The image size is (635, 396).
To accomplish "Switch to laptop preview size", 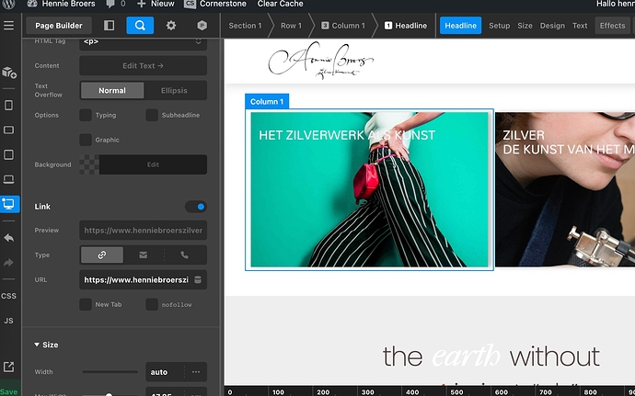I will click(x=8, y=179).
